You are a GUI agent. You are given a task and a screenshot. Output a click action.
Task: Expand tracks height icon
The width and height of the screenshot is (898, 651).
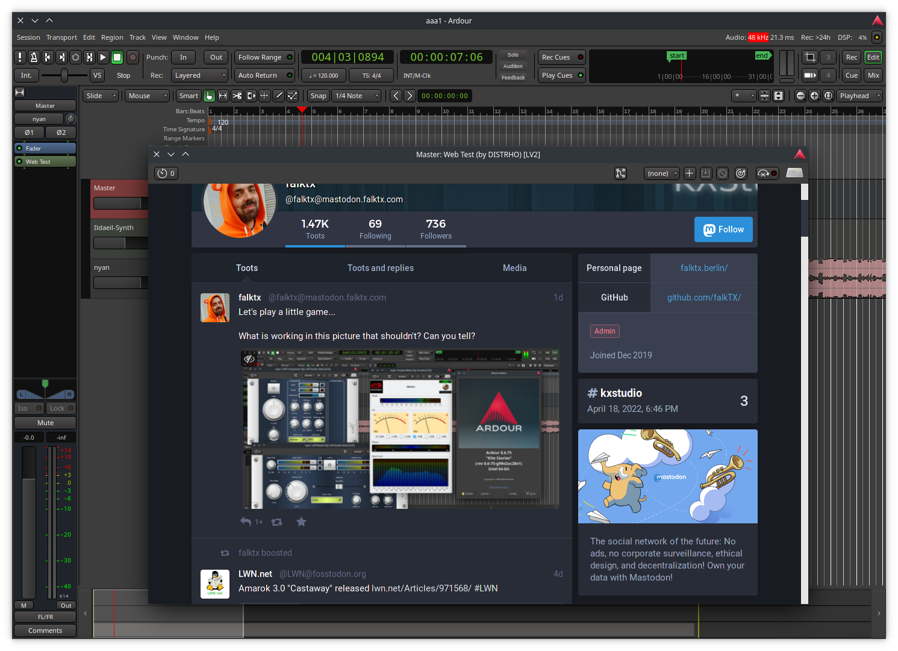pos(778,96)
